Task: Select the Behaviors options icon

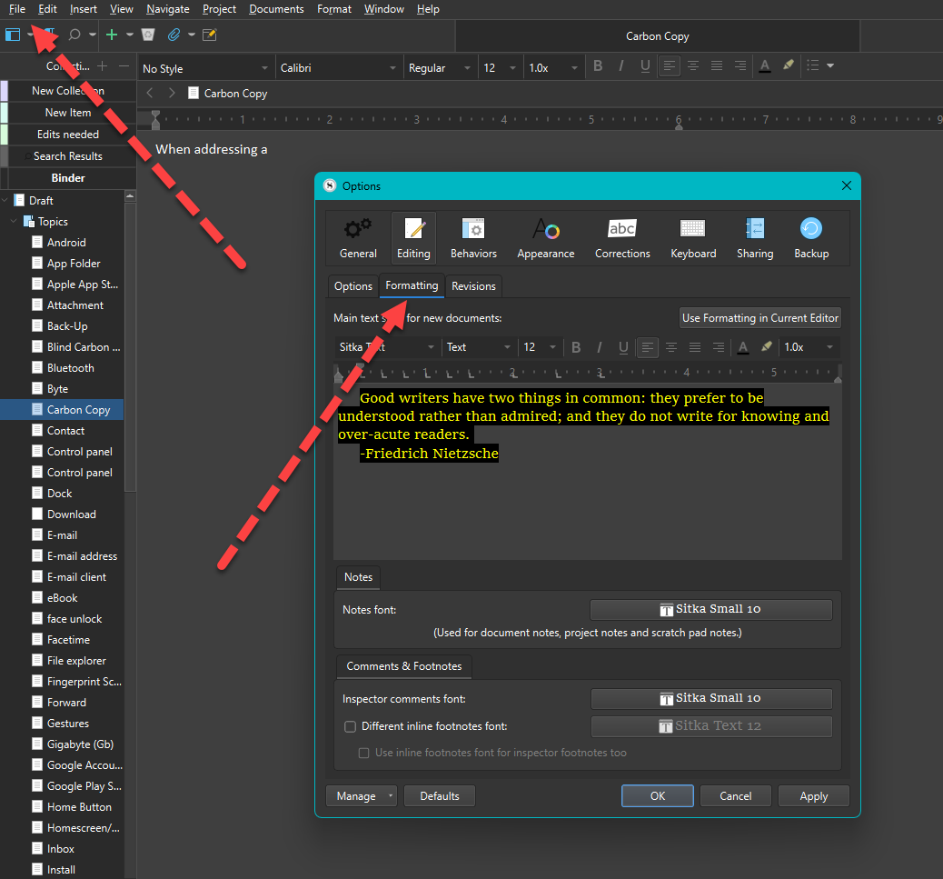Action: 473,238
